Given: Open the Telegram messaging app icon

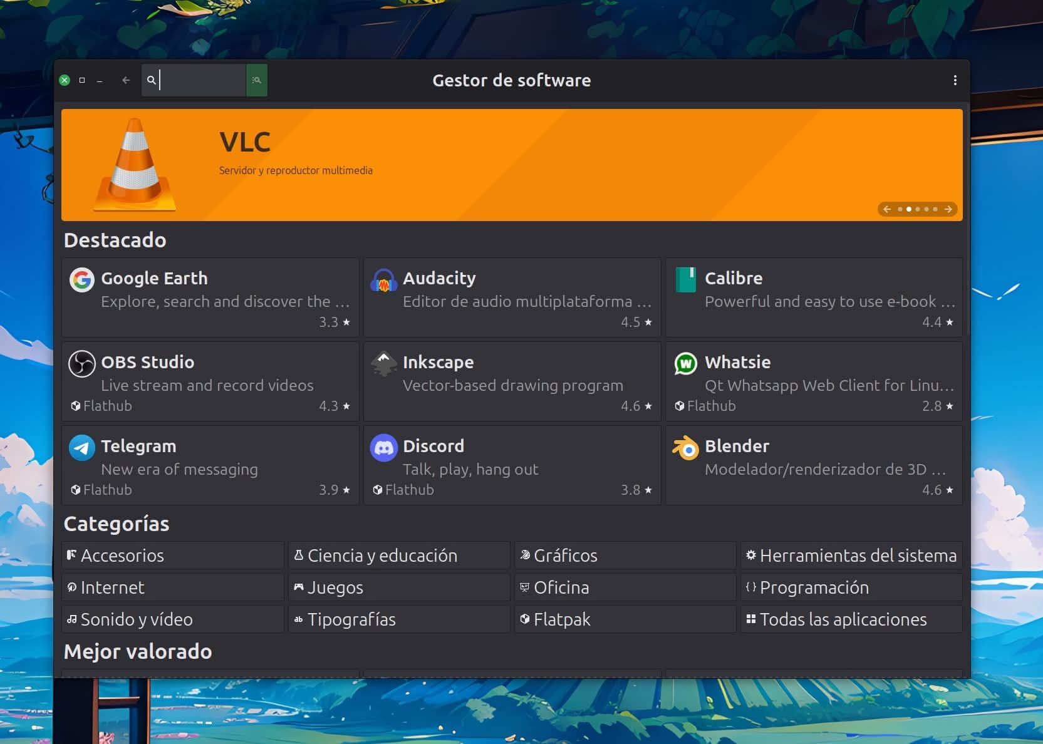Looking at the screenshot, I should tap(81, 448).
